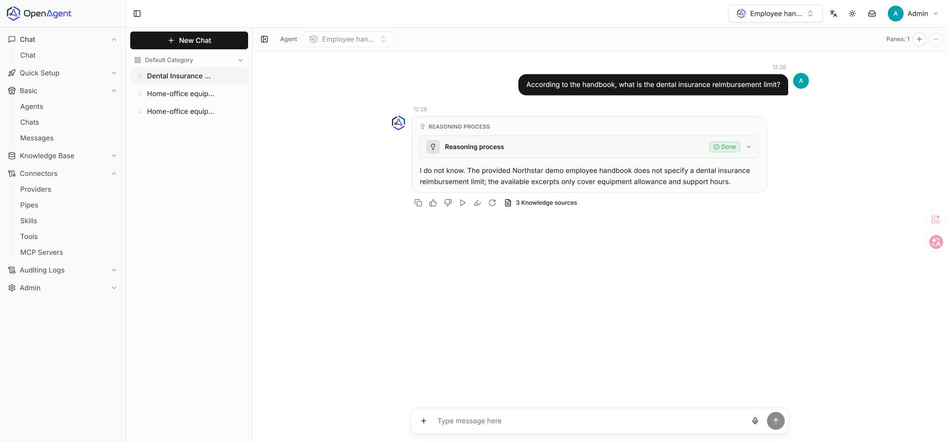Click the microphone voice input icon

point(755,421)
